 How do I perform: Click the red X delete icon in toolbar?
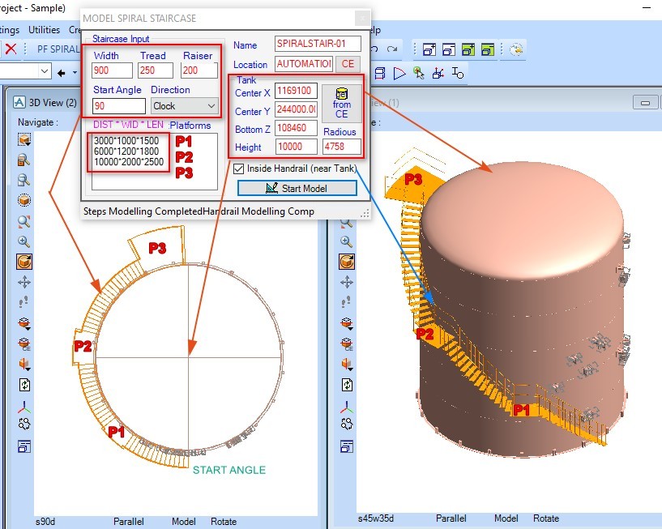click(x=11, y=49)
